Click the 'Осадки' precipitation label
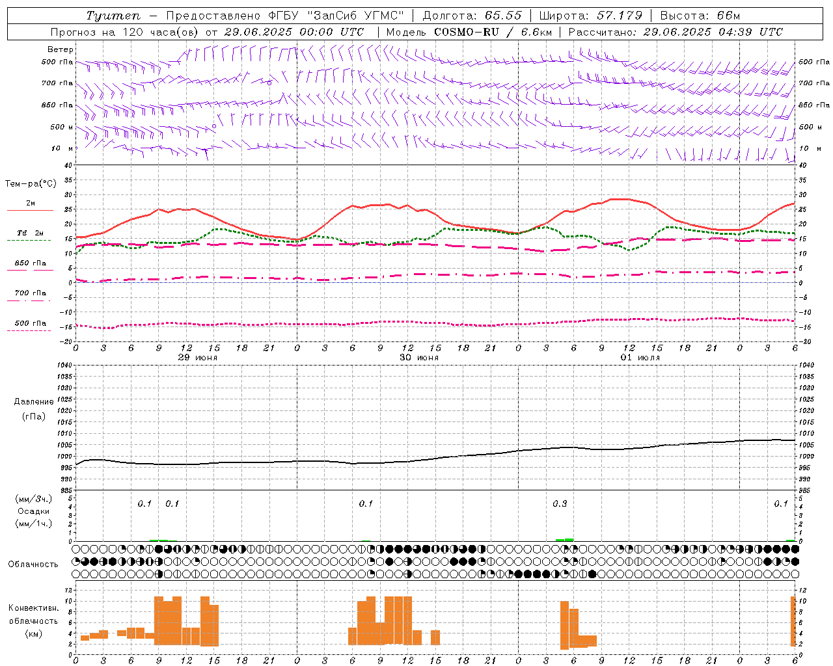Viewport: 833px width, 666px height. click(34, 511)
